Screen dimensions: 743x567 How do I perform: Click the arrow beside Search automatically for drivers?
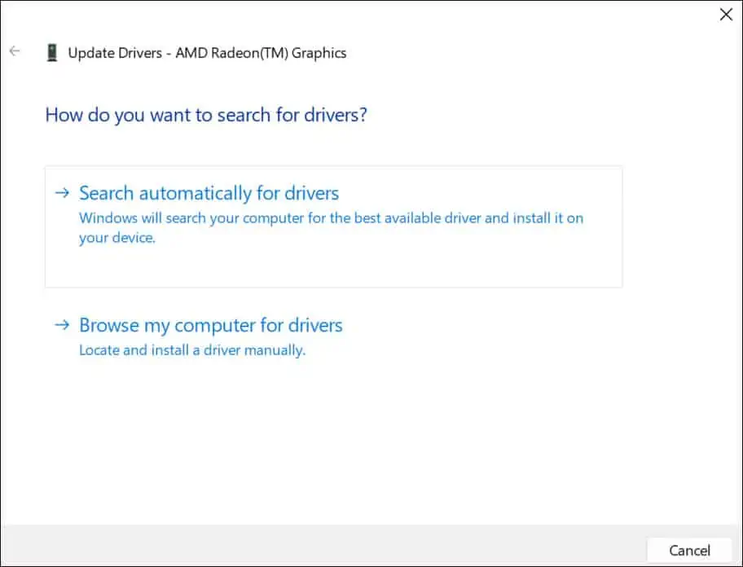(62, 193)
